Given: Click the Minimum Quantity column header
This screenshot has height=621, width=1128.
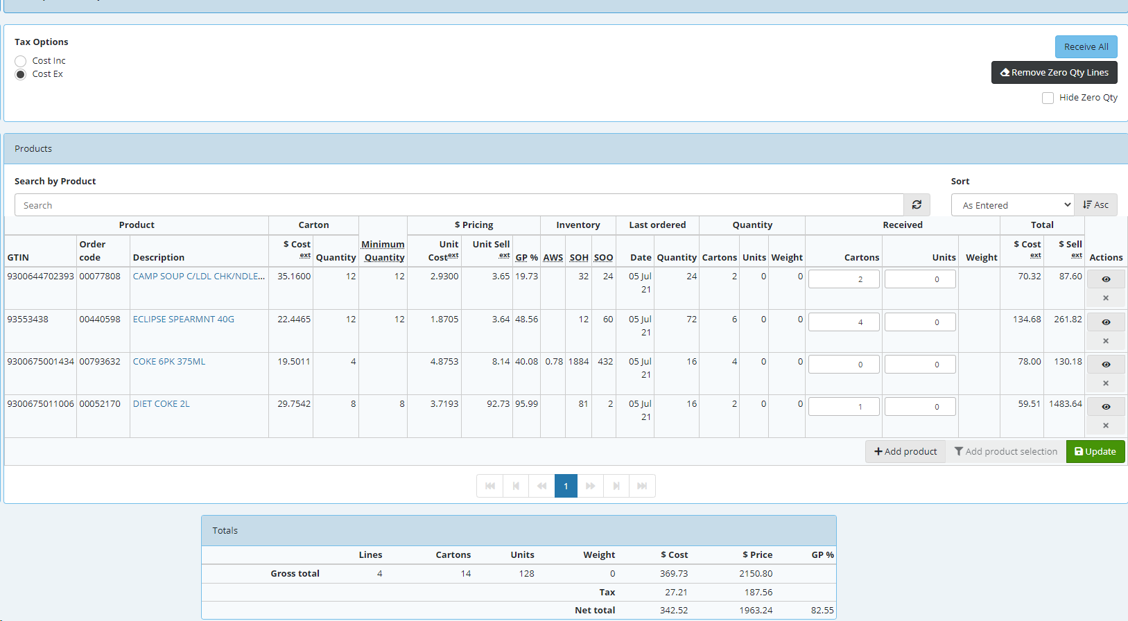Looking at the screenshot, I should pos(383,251).
